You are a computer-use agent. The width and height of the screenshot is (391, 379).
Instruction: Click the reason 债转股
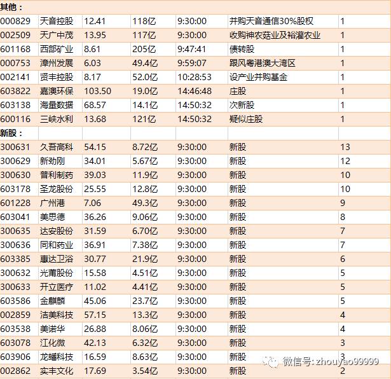pos(242,49)
